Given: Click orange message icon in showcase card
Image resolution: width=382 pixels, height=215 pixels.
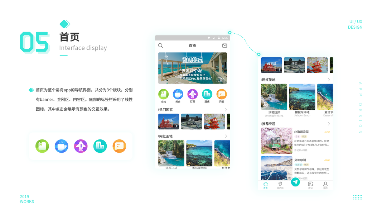Looking at the screenshot, I should 119,146.
